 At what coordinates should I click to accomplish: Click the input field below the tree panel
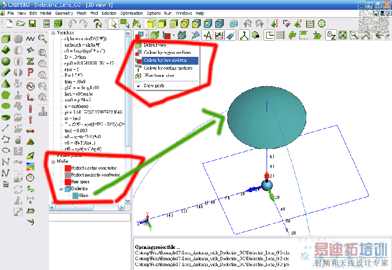90,217
